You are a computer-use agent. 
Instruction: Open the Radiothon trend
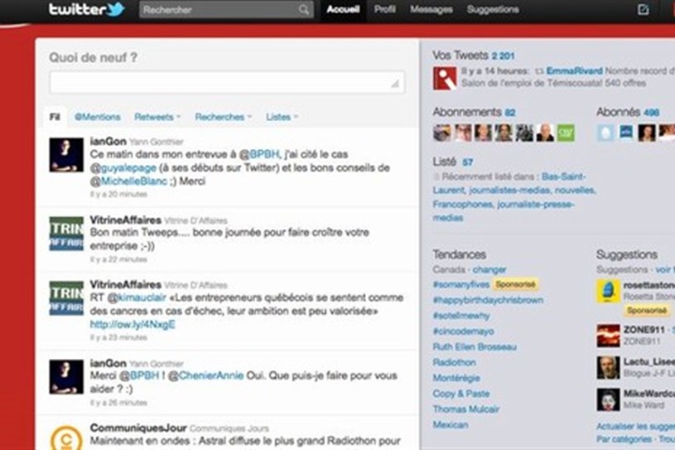(x=455, y=363)
